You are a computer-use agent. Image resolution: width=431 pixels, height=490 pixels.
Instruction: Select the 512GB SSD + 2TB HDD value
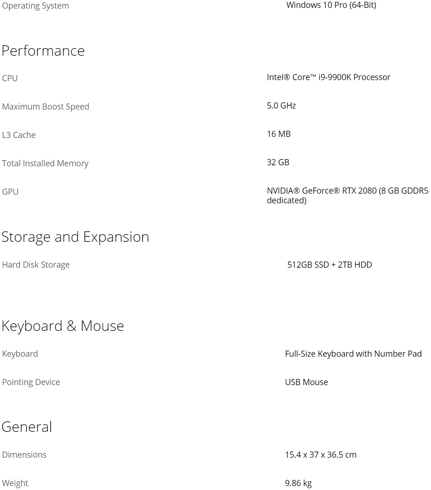click(329, 265)
